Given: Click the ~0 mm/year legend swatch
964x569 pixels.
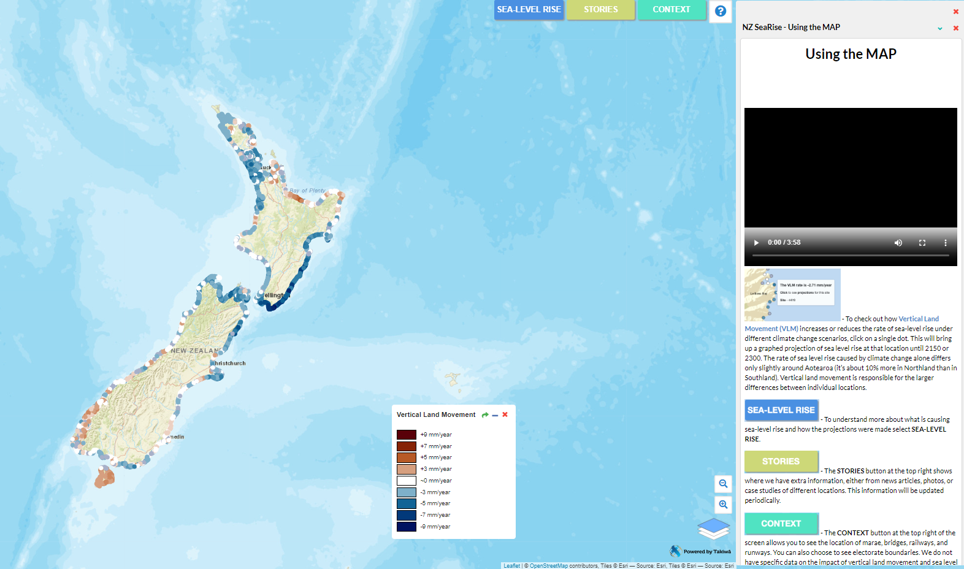Looking at the screenshot, I should 407,481.
